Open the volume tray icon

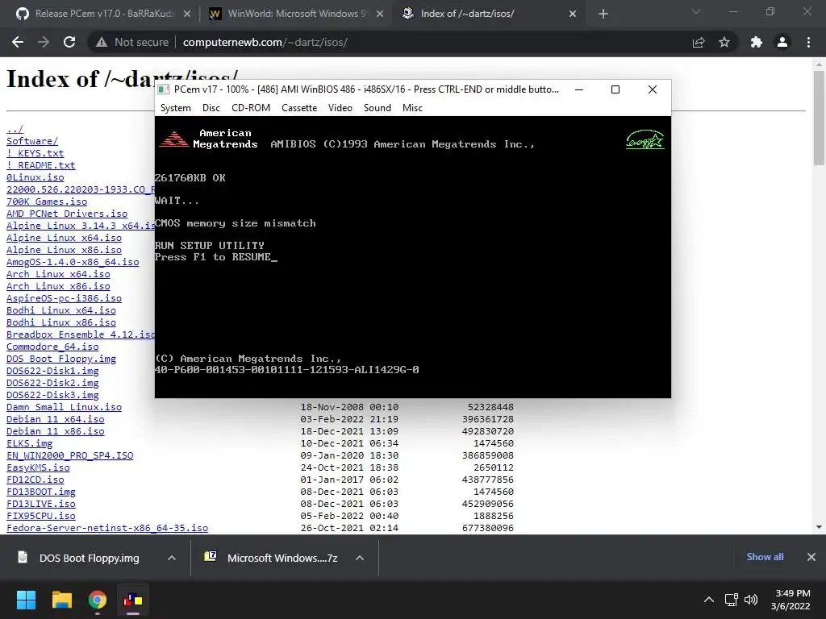pos(751,600)
